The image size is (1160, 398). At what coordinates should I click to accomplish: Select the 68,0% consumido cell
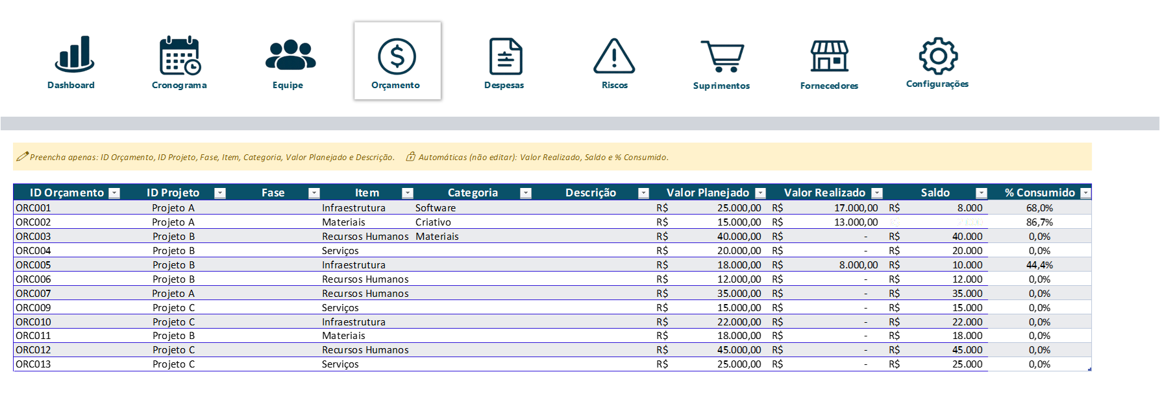(x=1039, y=208)
